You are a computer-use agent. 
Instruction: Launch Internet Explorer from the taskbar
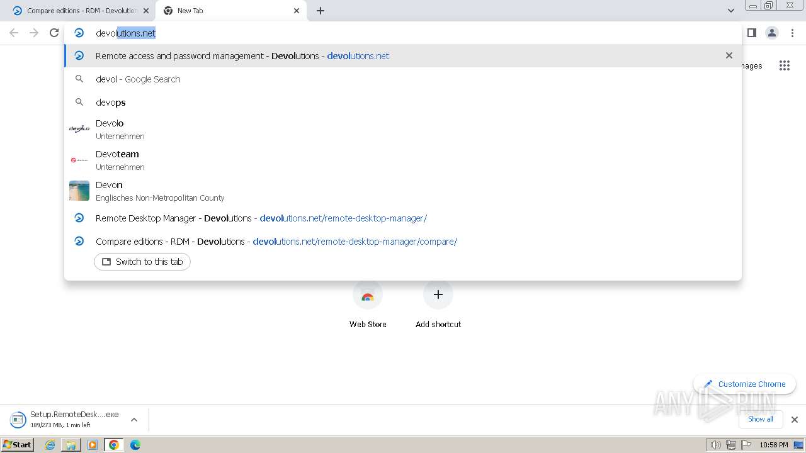click(50, 445)
